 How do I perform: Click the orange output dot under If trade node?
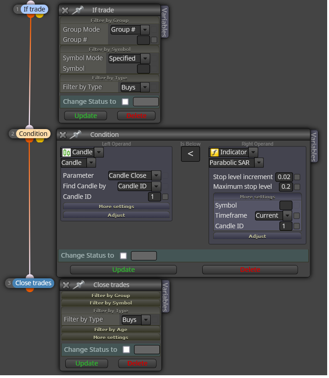pos(31,16)
